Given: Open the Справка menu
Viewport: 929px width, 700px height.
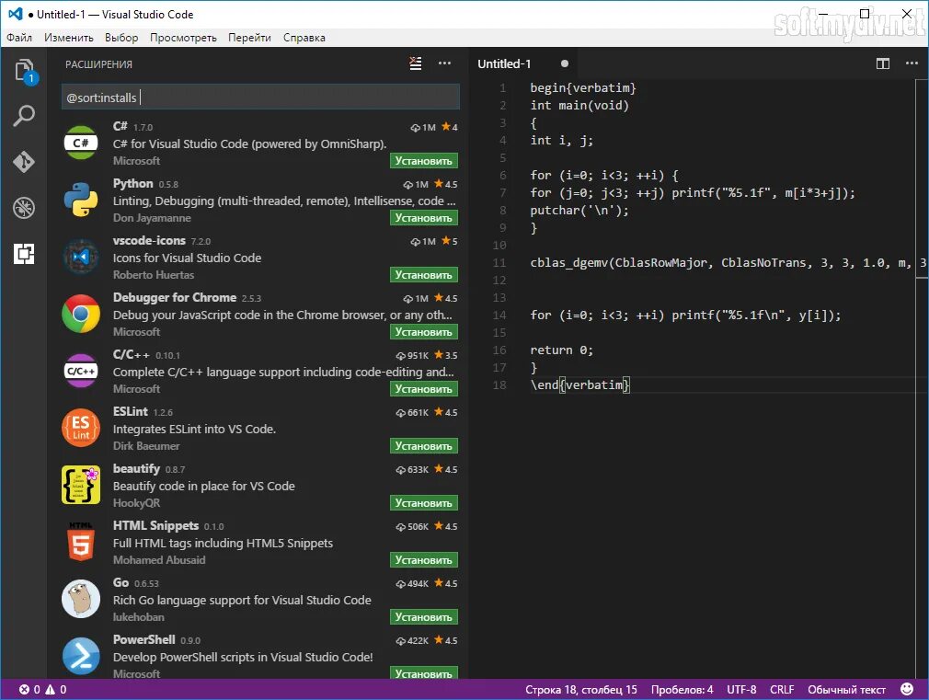Looking at the screenshot, I should [304, 38].
